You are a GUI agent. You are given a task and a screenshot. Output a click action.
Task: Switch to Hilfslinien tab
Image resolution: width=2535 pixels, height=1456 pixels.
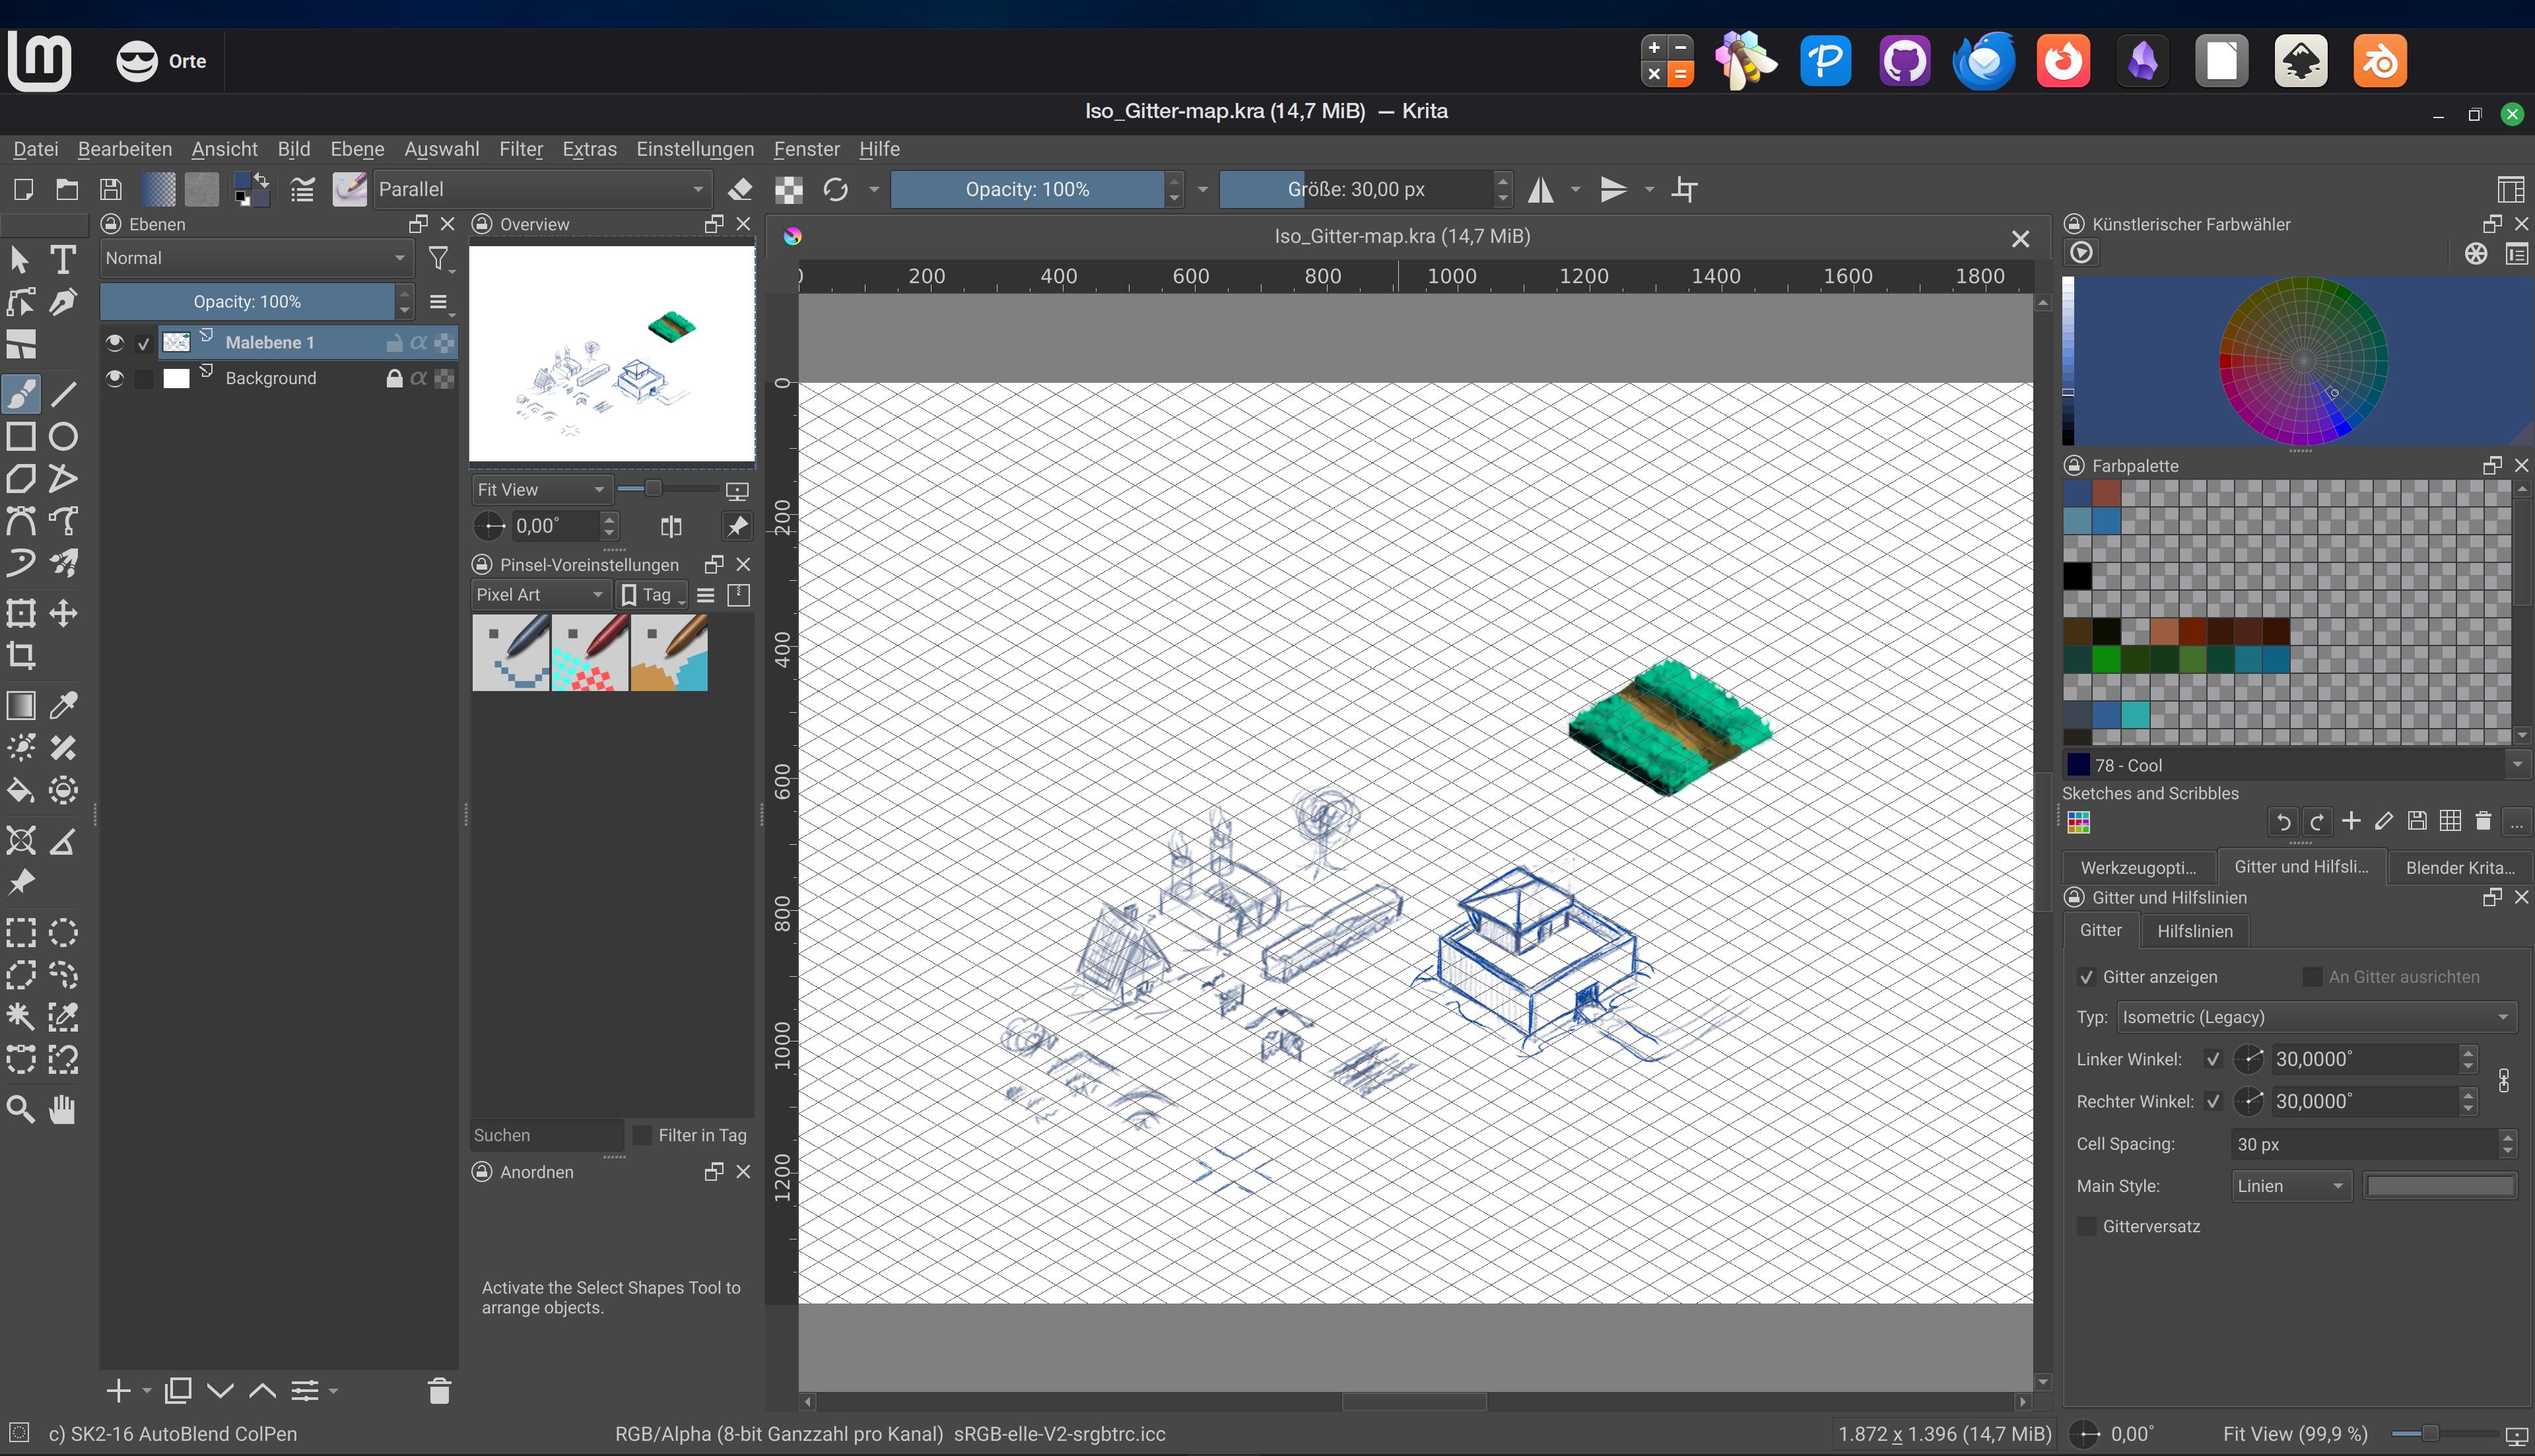[x=2195, y=931]
